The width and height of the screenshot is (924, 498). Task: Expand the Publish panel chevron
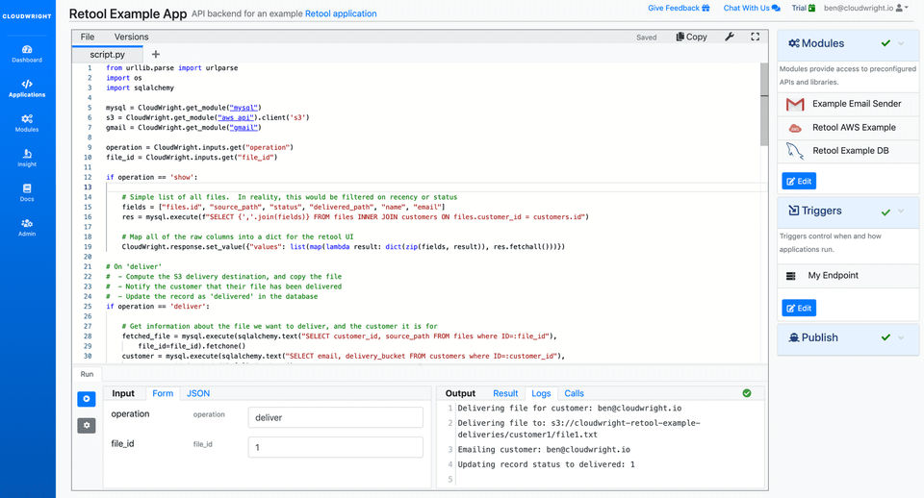(x=901, y=337)
